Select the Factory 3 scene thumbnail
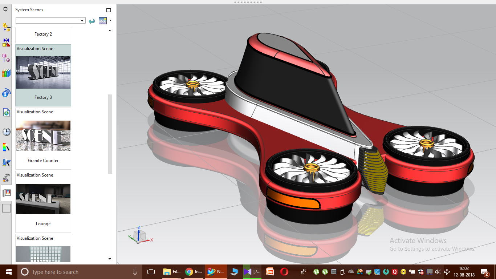This screenshot has height=279, width=496. (43, 72)
